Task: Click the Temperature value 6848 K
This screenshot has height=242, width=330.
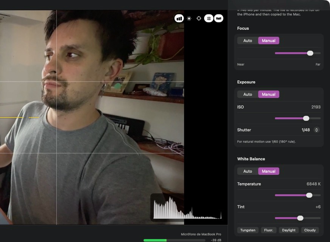Action: pos(313,184)
